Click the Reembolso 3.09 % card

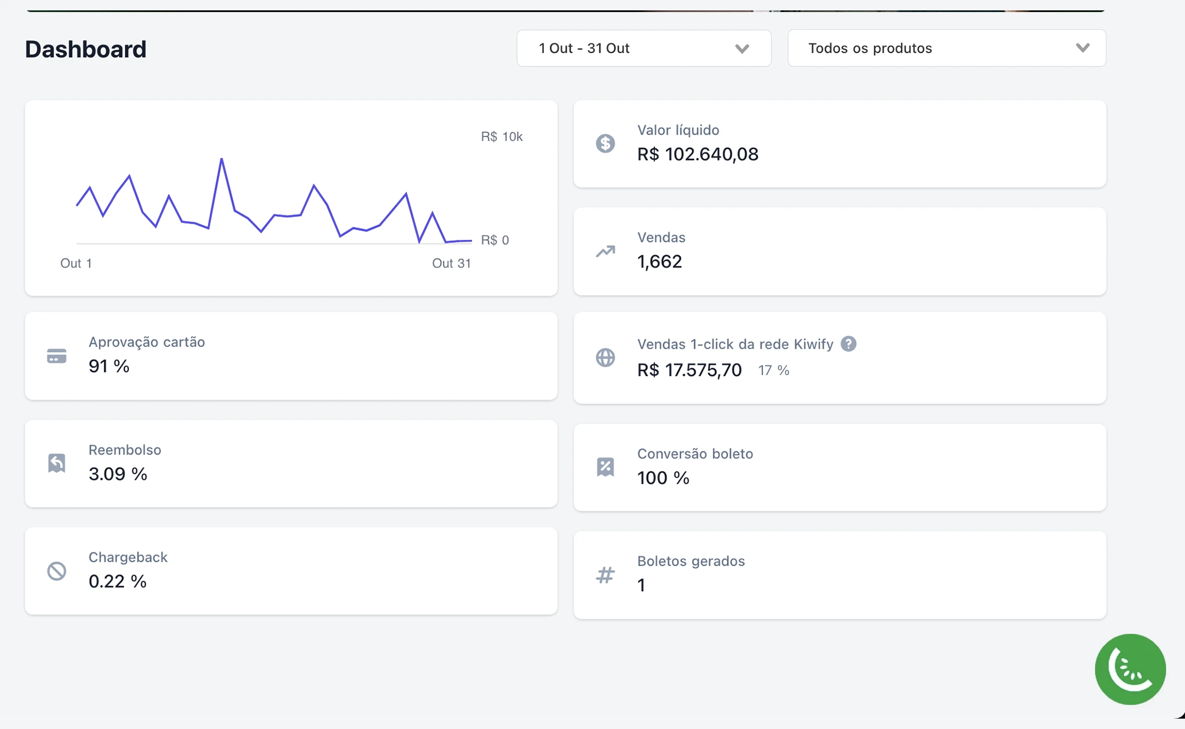tap(291, 463)
